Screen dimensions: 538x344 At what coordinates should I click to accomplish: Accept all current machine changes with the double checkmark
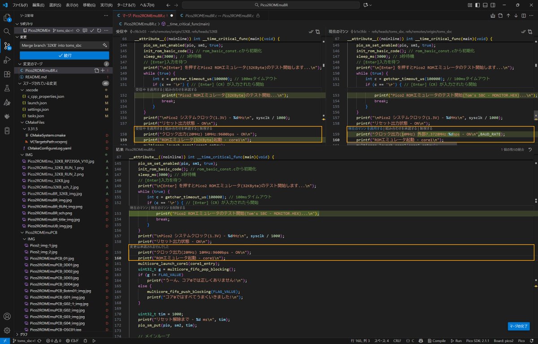pos(522,31)
